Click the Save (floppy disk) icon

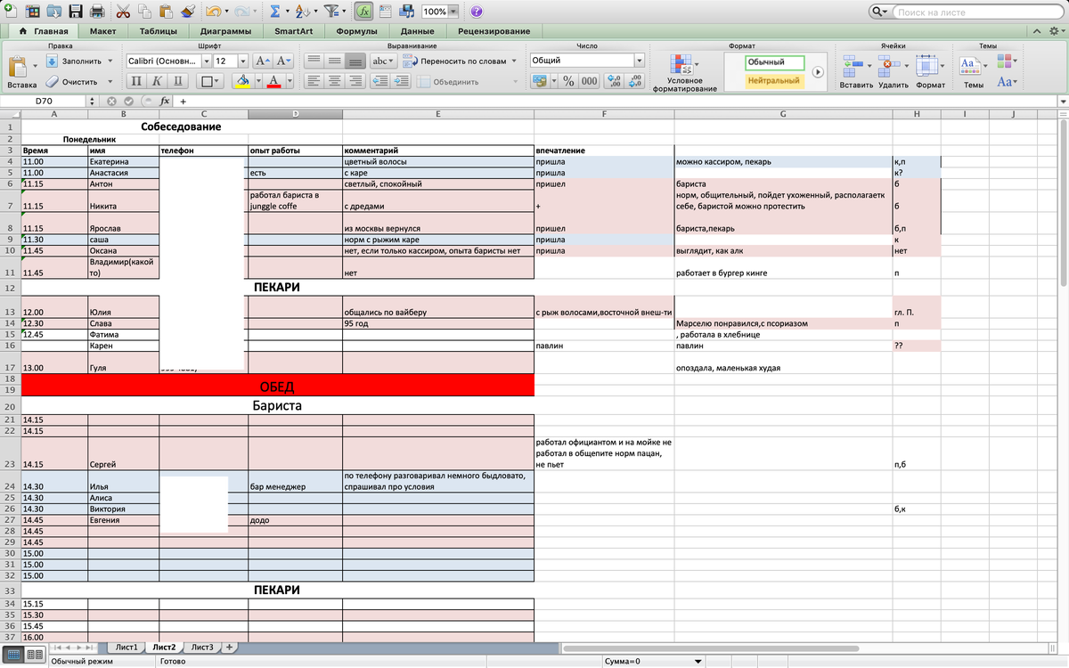coord(76,12)
